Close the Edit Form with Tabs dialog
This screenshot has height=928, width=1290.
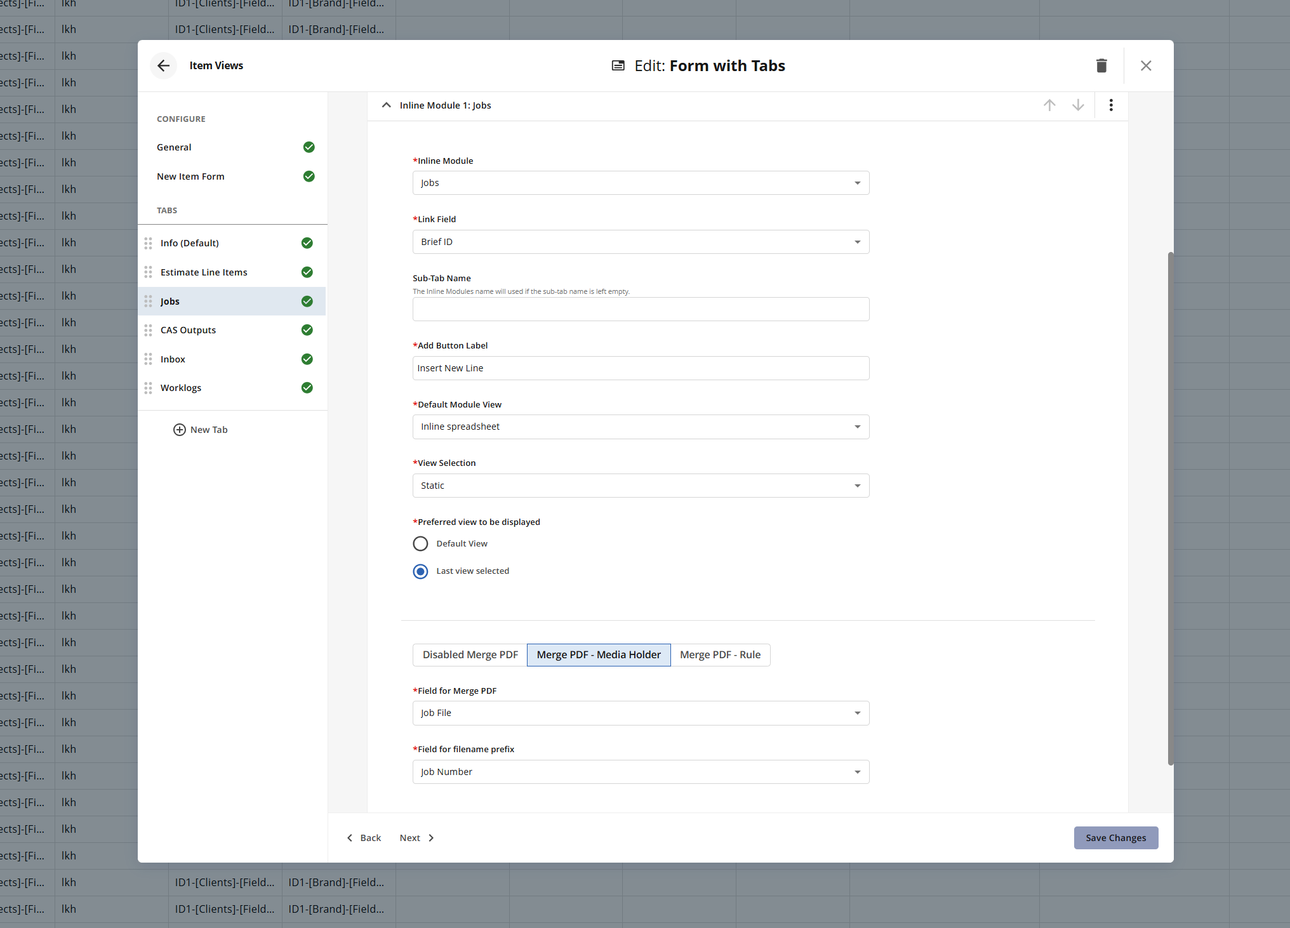tap(1146, 65)
